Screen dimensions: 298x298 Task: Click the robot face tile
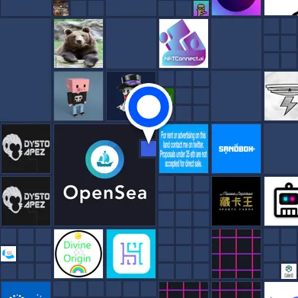pos(281,201)
